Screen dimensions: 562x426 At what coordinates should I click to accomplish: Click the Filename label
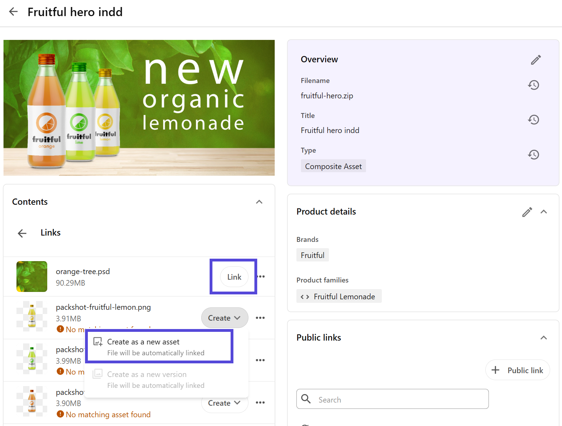coord(315,81)
